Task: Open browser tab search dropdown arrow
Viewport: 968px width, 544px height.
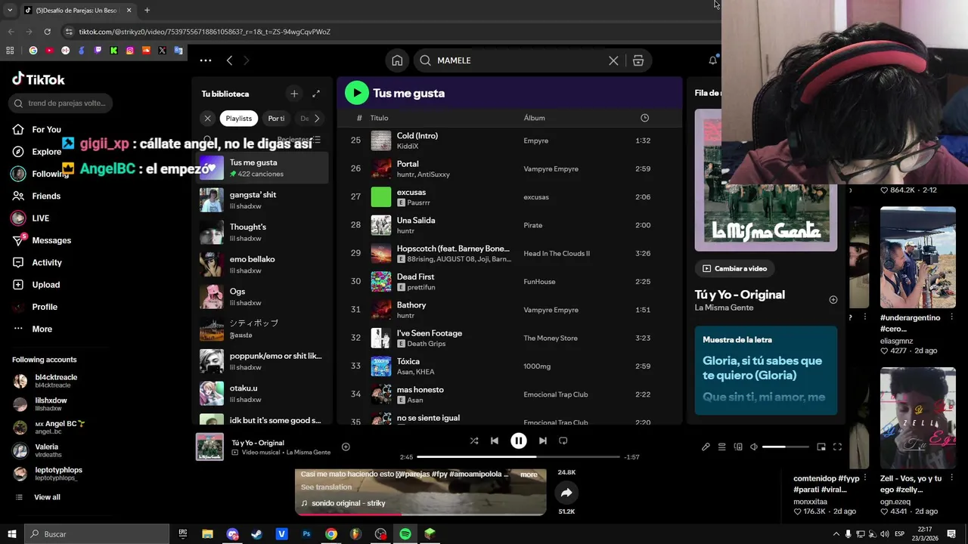Action: pos(10,10)
